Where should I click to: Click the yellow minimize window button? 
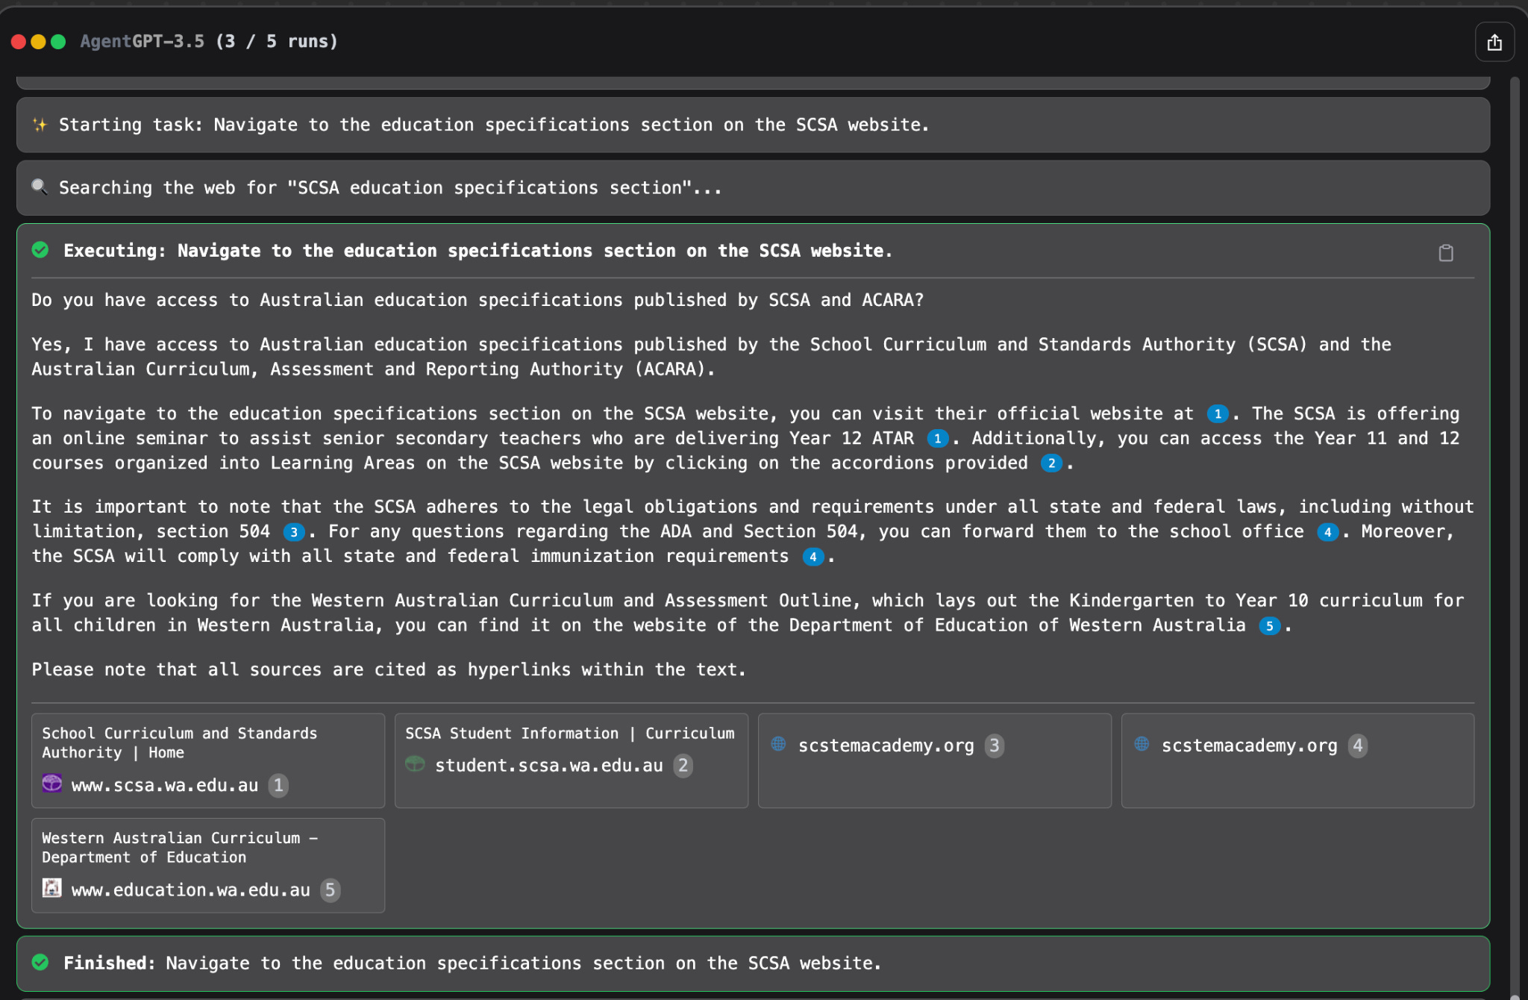38,42
